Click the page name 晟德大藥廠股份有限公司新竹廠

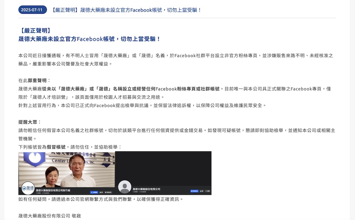(x=53, y=190)
